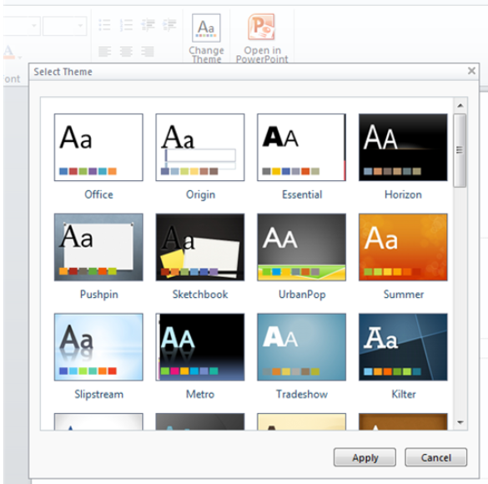
Task: Select the Office theme thumbnail
Action: pos(98,147)
